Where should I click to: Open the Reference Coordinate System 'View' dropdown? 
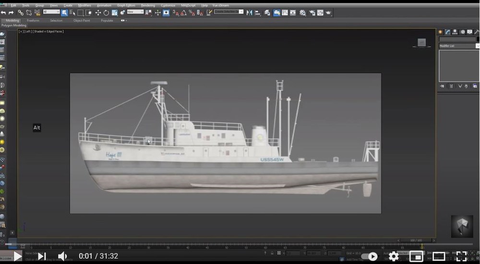tap(135, 12)
